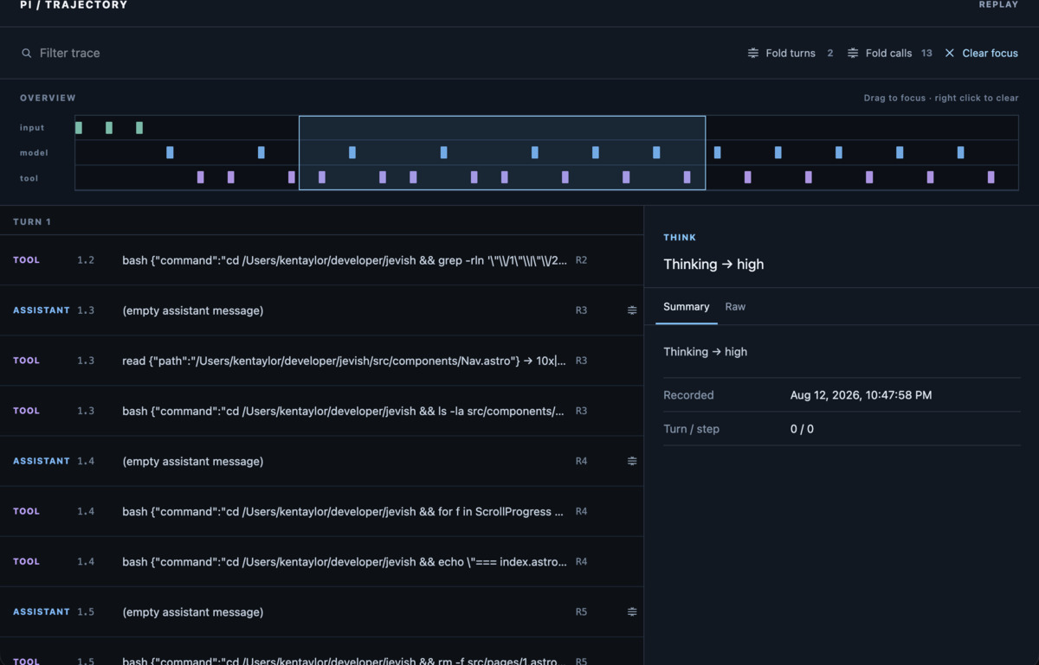Screen dimensions: 1039x665
Task: Expand the read Nav.astro tool row
Action: tap(322, 361)
